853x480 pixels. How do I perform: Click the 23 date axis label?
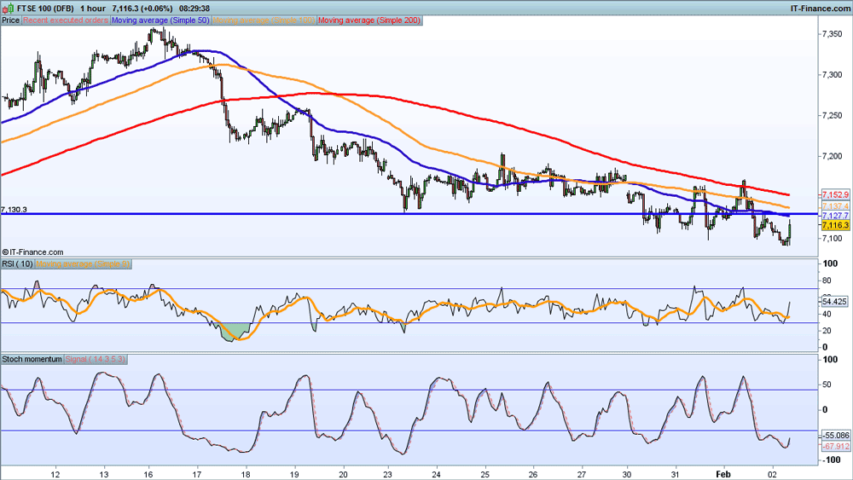pyautogui.click(x=387, y=474)
